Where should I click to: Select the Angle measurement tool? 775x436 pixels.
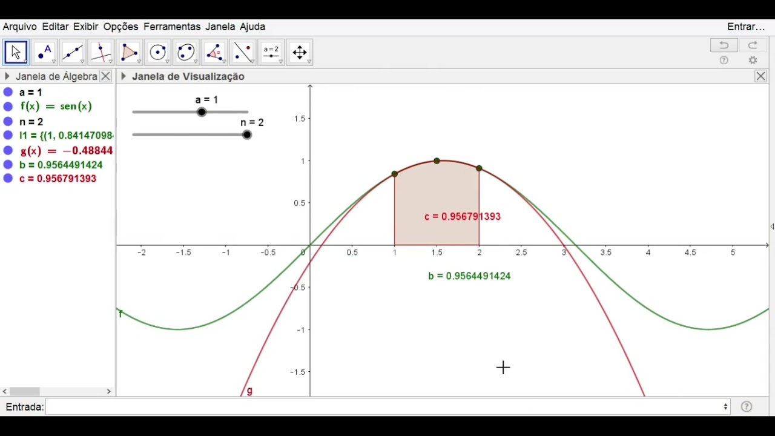[x=214, y=53]
